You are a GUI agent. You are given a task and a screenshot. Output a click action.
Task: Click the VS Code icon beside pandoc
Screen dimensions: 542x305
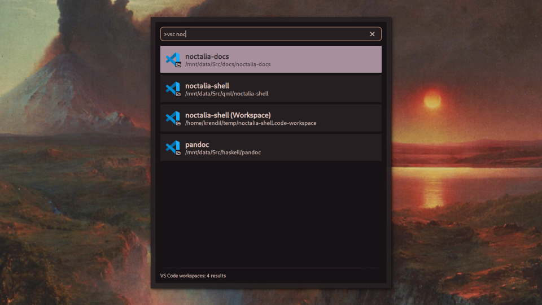[173, 147]
